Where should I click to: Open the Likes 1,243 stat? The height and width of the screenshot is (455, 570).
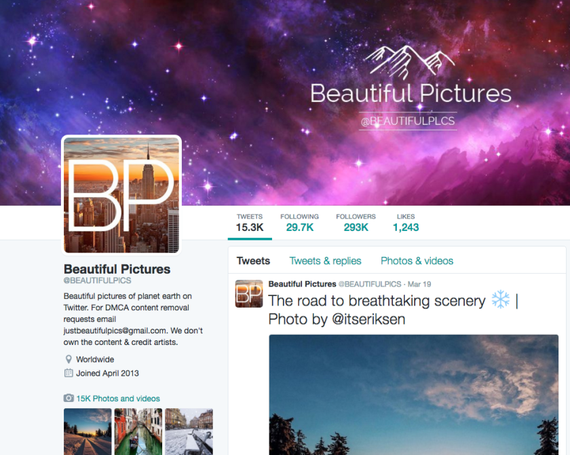[406, 223]
